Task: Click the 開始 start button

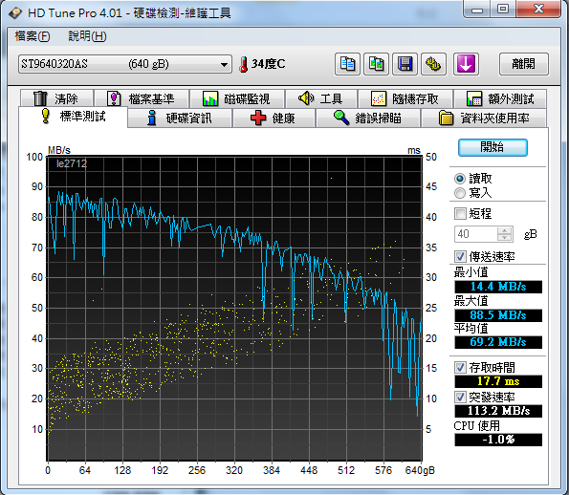Action: click(492, 147)
